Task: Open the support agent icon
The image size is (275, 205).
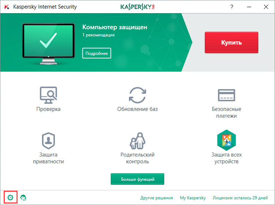Action: click(x=23, y=197)
